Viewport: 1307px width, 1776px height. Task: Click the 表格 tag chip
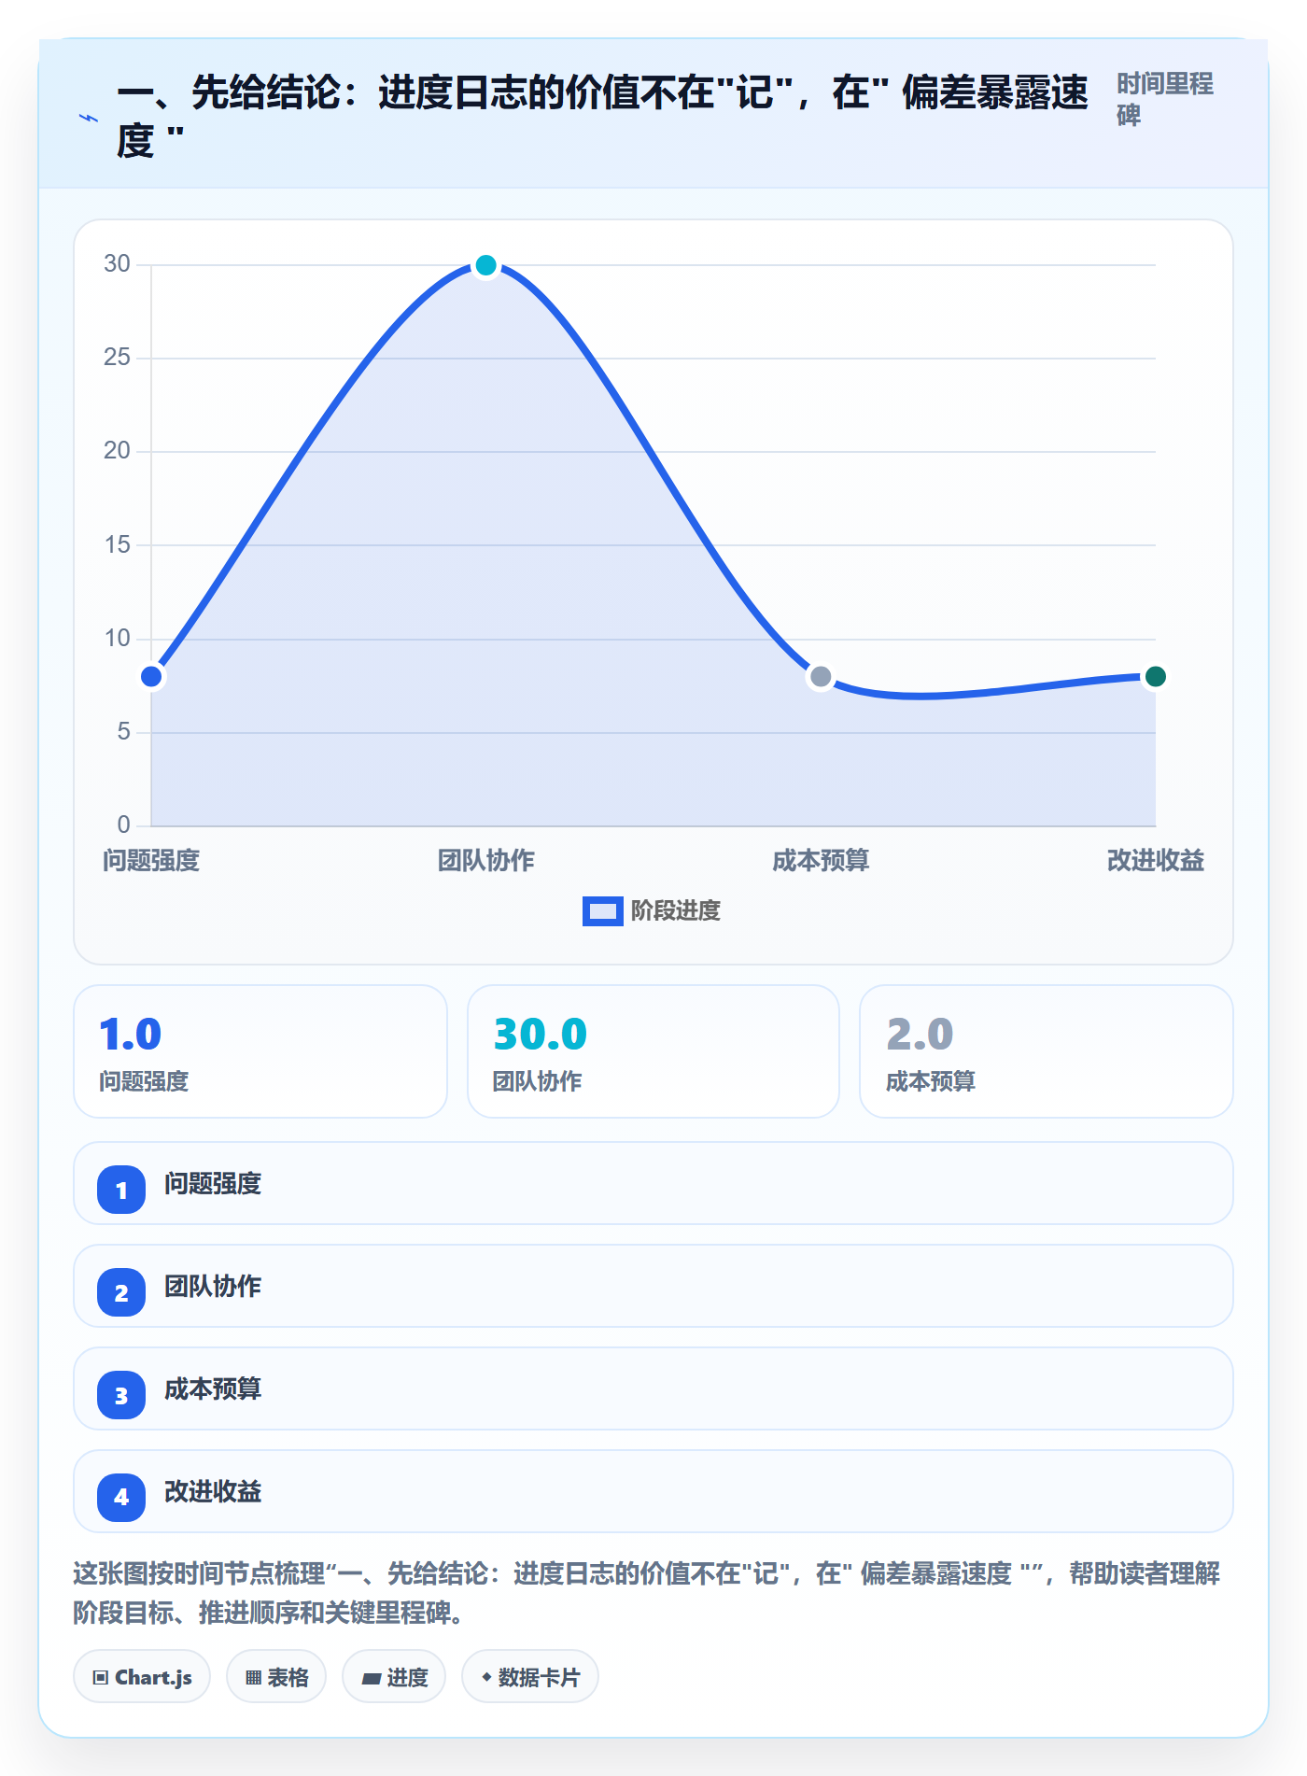(276, 1677)
